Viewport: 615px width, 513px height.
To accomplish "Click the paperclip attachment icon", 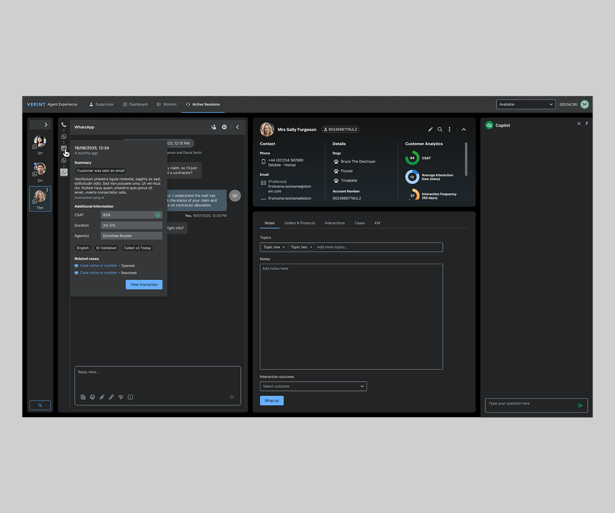I will click(102, 397).
